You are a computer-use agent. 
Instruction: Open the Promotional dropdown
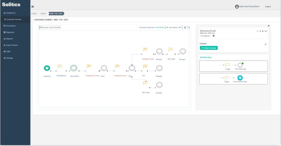205,36
